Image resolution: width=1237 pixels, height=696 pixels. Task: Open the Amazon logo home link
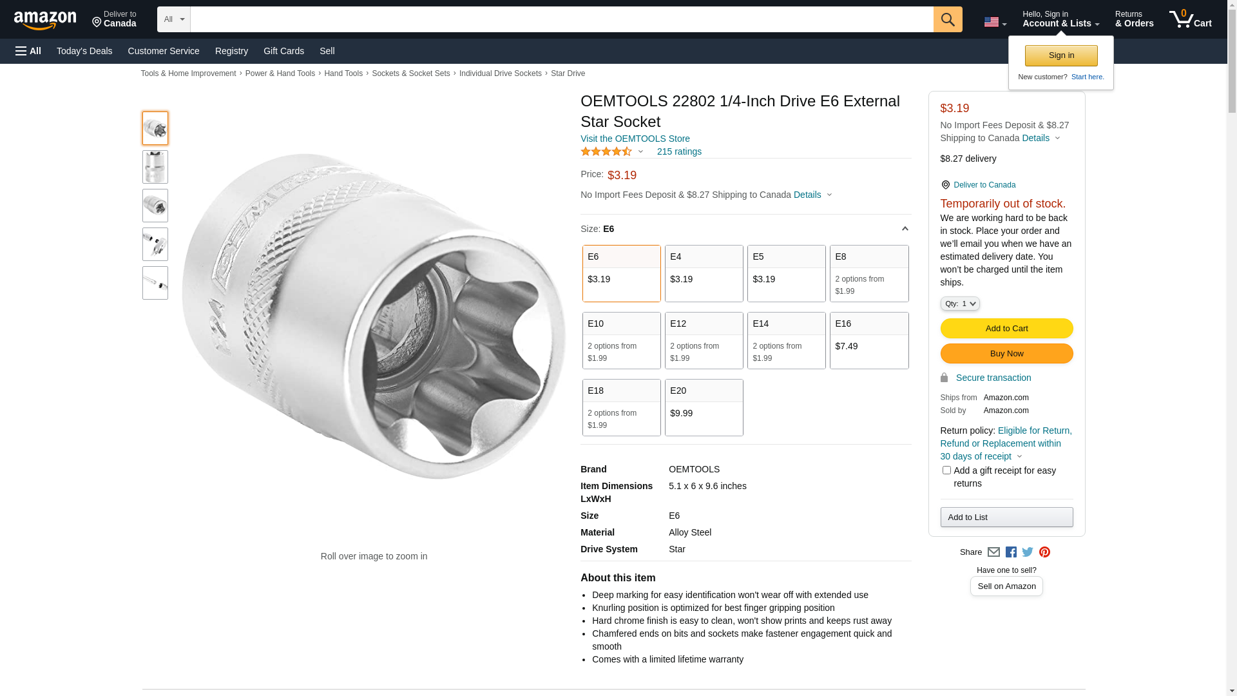point(45,21)
